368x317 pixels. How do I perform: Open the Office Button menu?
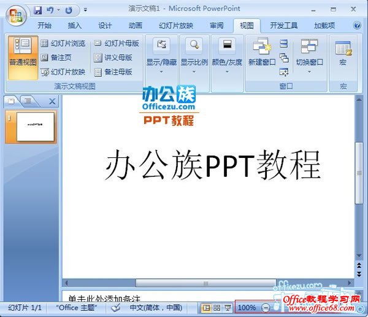coord(16,15)
